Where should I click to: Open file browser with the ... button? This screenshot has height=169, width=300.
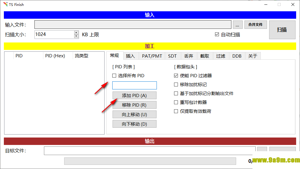point(237,25)
